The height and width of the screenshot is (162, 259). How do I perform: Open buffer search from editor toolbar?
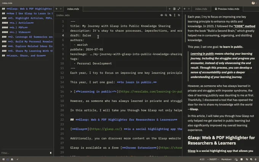click(x=166, y=15)
